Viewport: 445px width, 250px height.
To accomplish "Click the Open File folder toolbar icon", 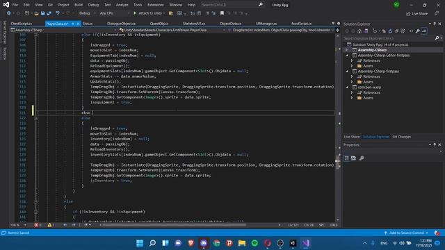I will (x=36, y=13).
